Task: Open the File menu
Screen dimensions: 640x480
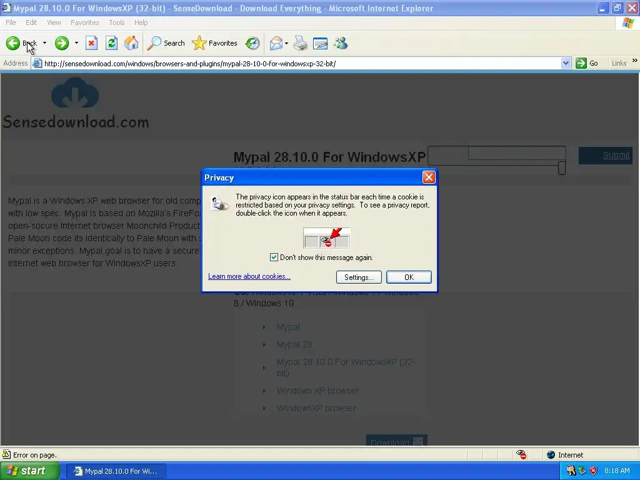Action: point(11,22)
